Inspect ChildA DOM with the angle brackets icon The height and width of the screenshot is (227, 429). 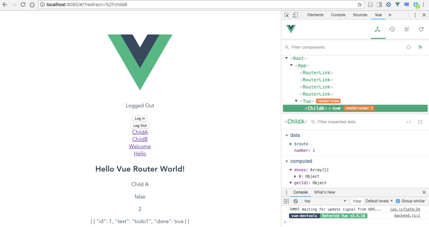pos(408,122)
